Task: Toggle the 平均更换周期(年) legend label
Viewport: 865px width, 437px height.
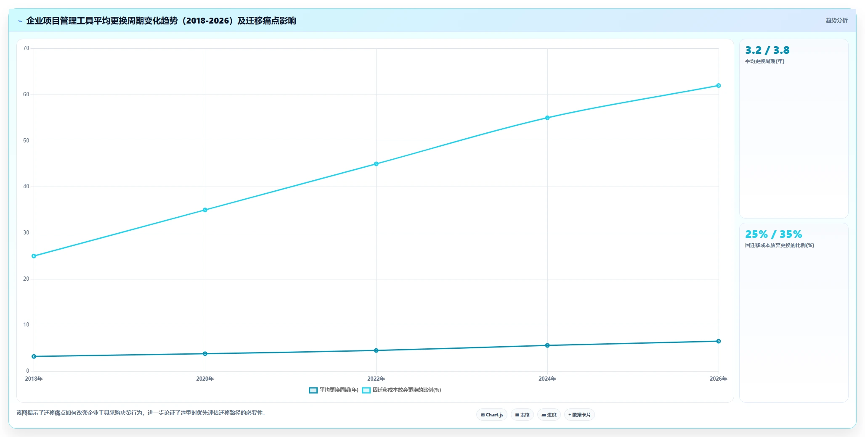Action: pyautogui.click(x=339, y=390)
